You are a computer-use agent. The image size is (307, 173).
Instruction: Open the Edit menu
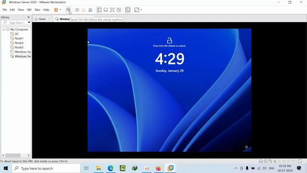point(12,10)
